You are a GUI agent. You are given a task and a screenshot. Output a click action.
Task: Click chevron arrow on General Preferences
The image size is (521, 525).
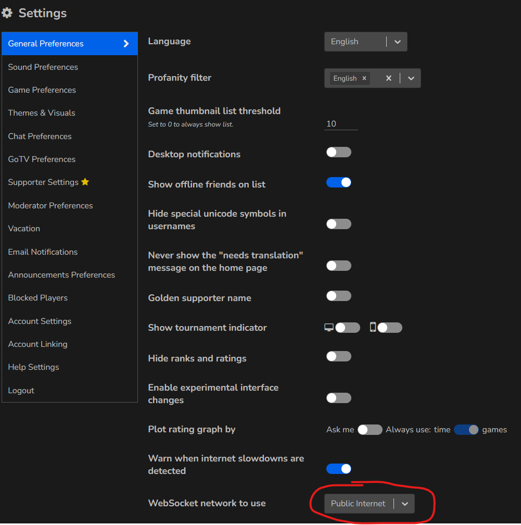coord(126,44)
